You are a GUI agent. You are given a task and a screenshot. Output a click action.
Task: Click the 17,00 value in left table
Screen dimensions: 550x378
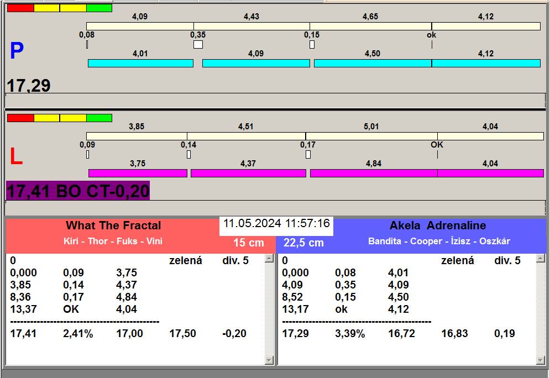point(129,333)
